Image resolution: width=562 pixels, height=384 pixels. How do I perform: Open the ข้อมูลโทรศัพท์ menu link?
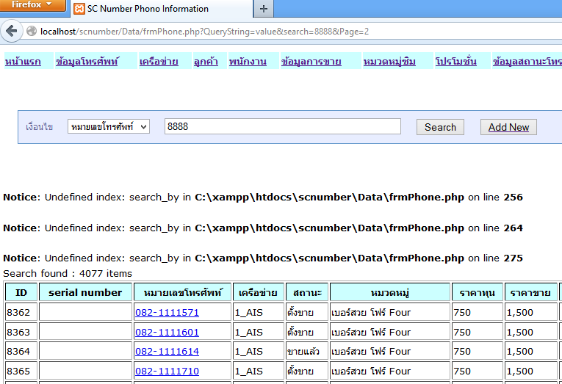point(87,62)
